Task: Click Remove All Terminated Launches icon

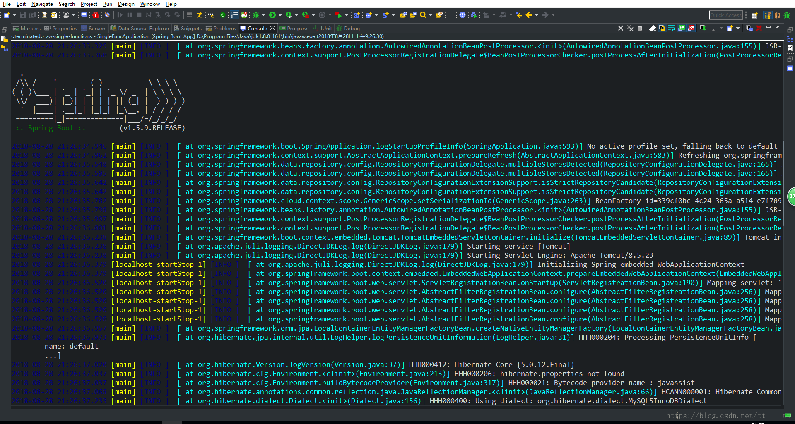Action: tap(630, 29)
